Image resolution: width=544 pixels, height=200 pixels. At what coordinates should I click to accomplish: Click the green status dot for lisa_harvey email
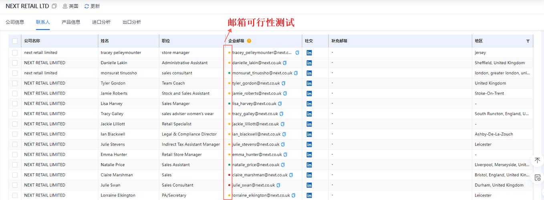pos(229,104)
